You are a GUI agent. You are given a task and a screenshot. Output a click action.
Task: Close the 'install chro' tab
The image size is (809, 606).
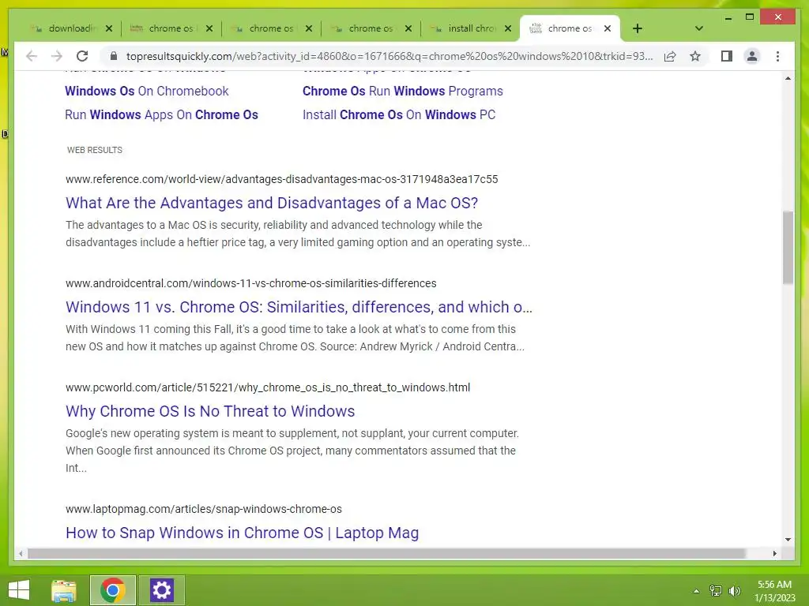click(508, 28)
